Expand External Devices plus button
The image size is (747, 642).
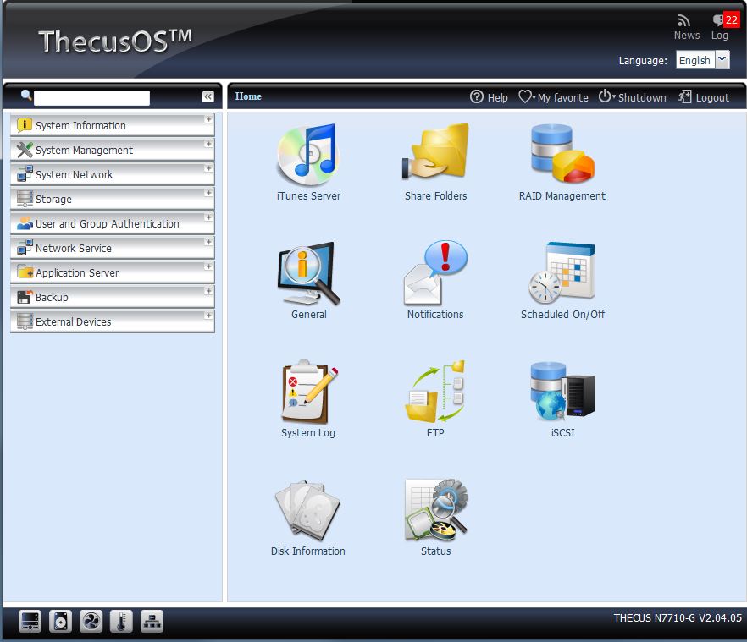(x=208, y=315)
